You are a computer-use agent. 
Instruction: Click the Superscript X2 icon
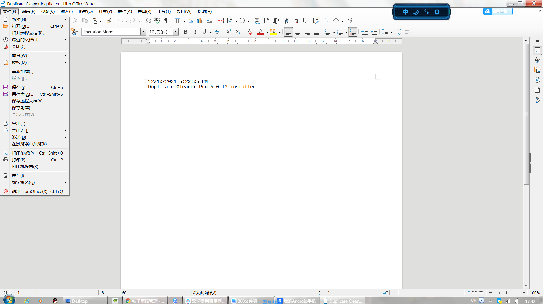point(229,32)
